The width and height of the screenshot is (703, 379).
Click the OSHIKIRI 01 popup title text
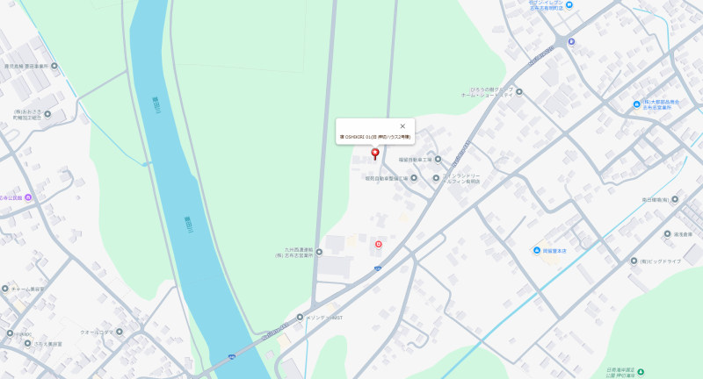375,137
